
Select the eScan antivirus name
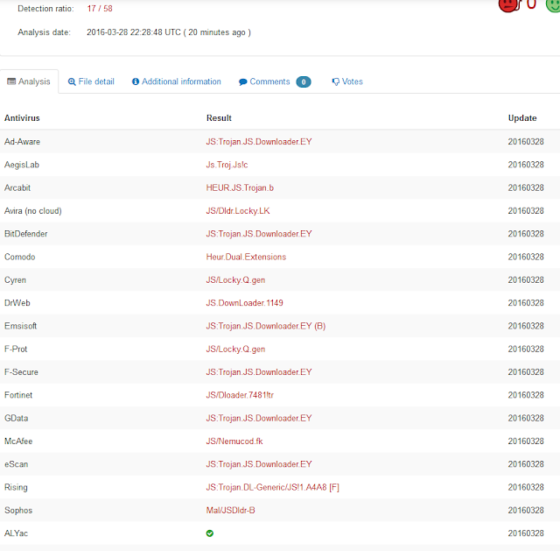pos(16,464)
